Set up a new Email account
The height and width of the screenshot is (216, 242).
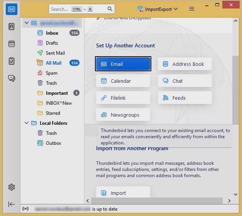123,64
